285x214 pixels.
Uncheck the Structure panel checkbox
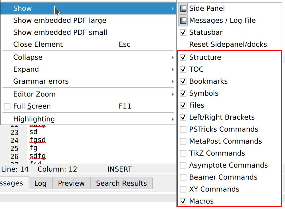[183, 57]
